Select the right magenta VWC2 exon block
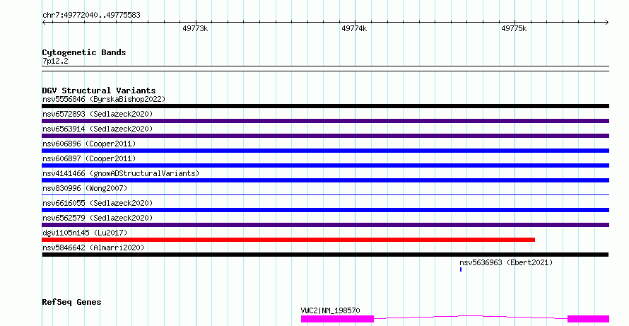The image size is (629, 326). [x=588, y=319]
